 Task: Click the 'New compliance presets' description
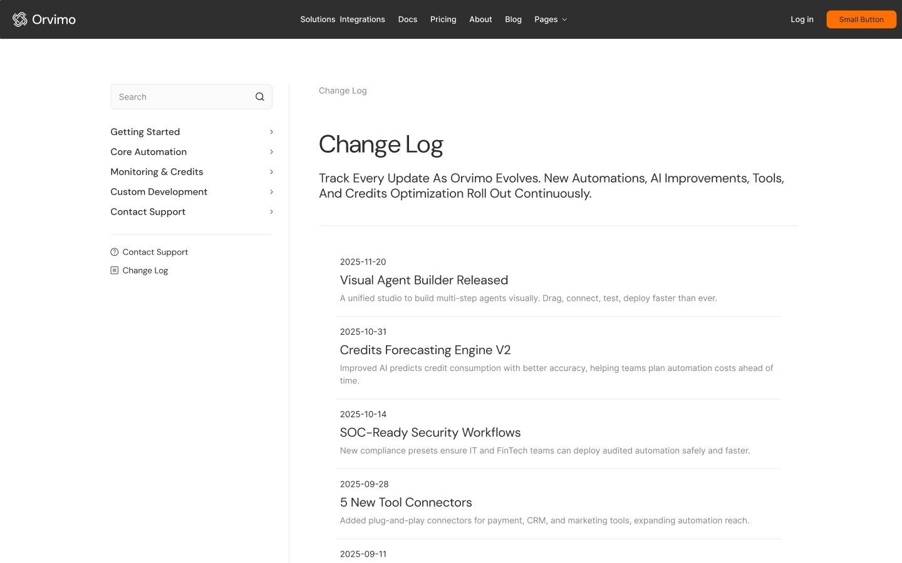tap(545, 450)
